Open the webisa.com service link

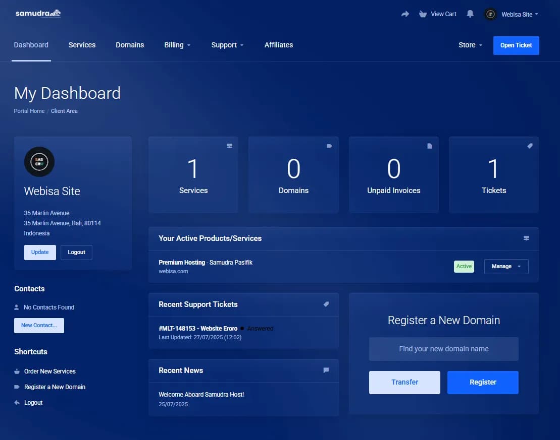pos(174,271)
